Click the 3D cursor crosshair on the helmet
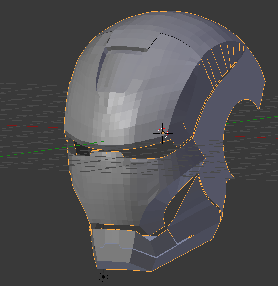Viewport: 278px width, 286px height. pyautogui.click(x=162, y=133)
